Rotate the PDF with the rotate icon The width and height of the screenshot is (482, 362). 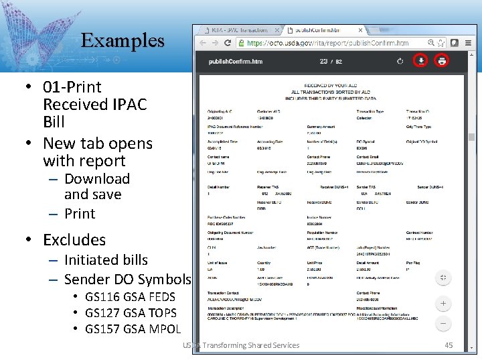coord(400,61)
